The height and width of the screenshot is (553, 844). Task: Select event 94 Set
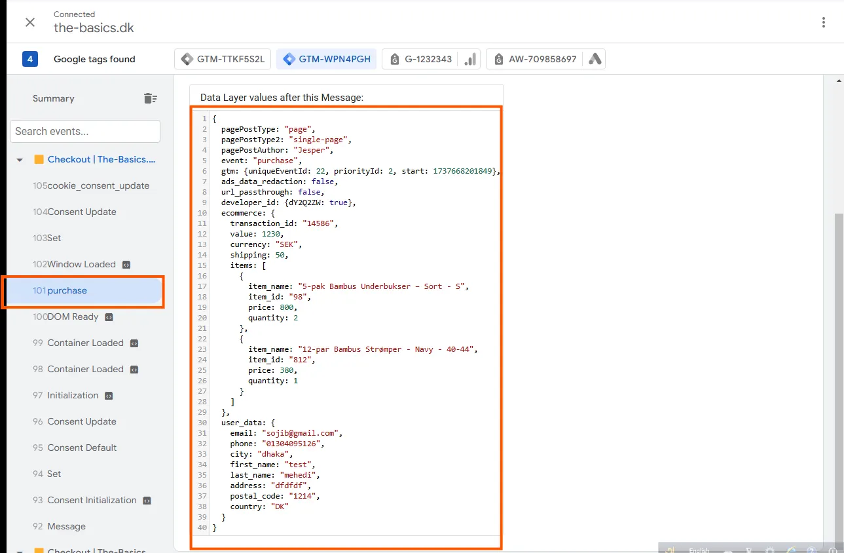click(47, 474)
